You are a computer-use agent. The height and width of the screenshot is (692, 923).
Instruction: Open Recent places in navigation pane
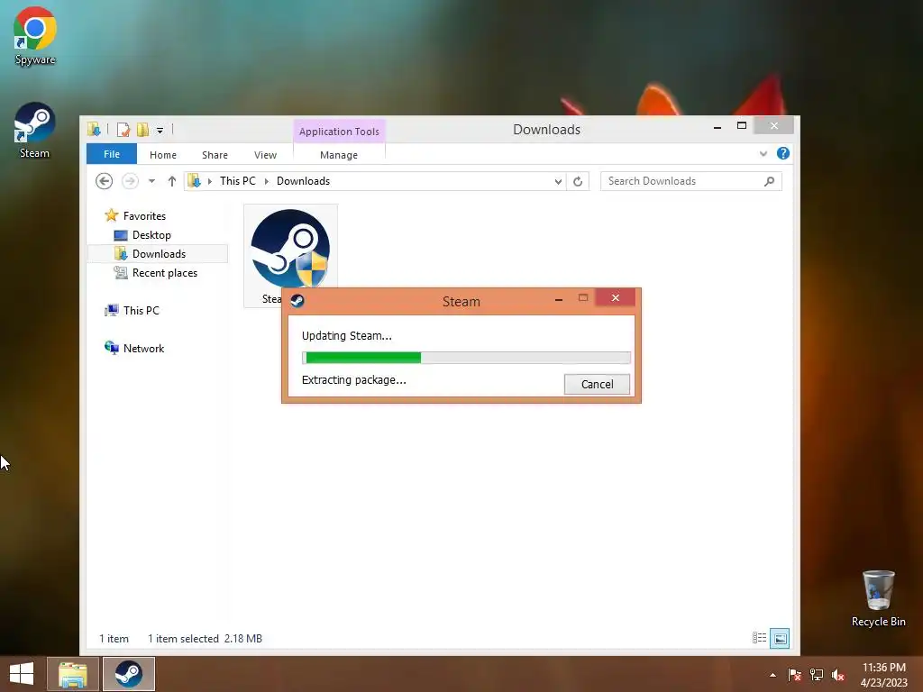point(164,273)
